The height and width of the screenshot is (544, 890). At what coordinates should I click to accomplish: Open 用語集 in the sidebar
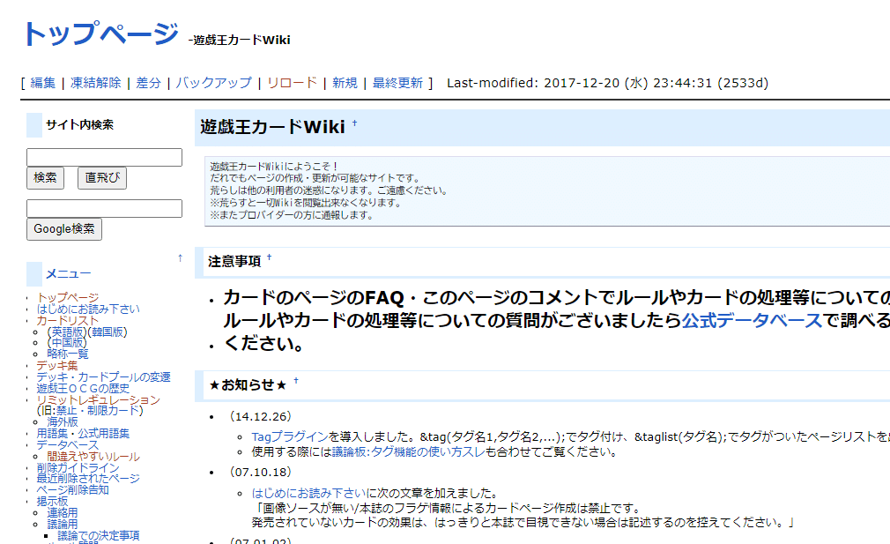coord(52,434)
